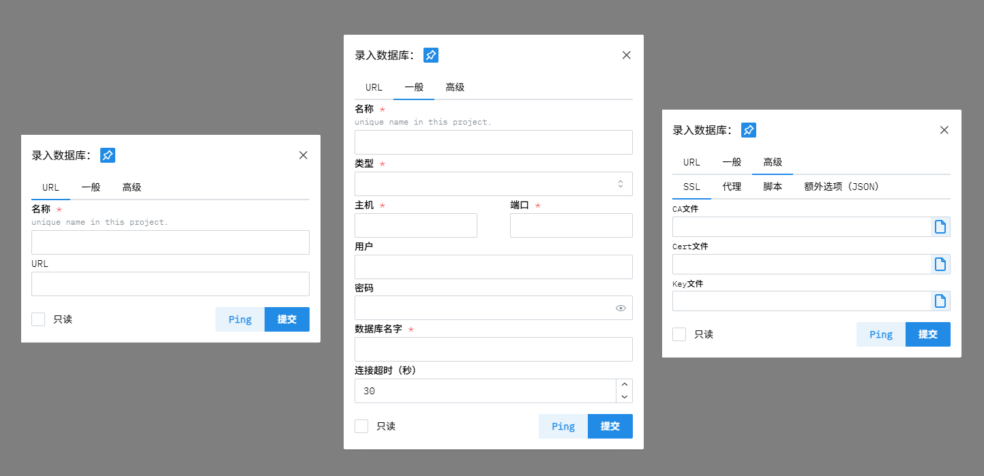This screenshot has width=984, height=476.
Task: Open the SSL sub-tab
Action: [691, 187]
